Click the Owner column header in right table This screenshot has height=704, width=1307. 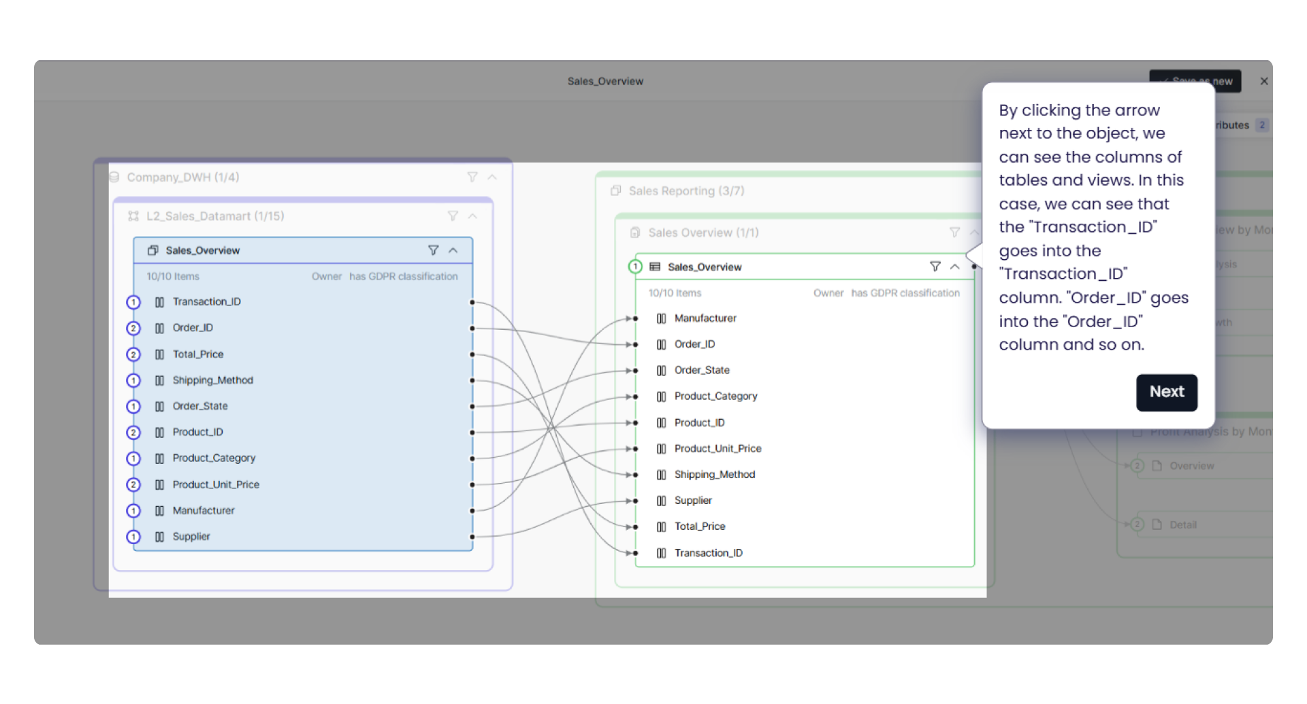point(828,293)
